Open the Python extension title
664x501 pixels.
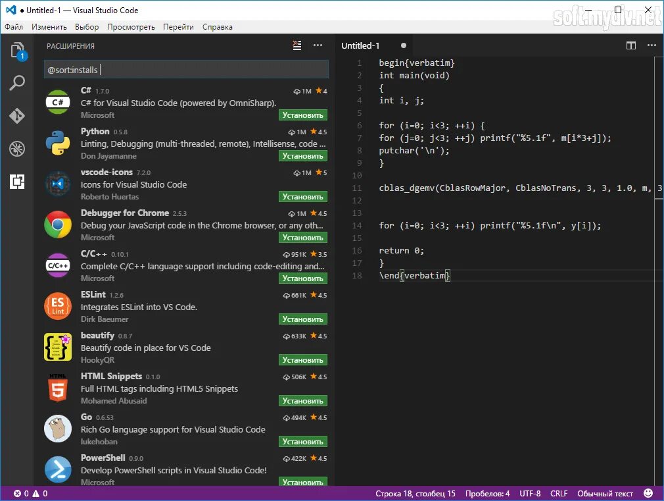pos(95,131)
